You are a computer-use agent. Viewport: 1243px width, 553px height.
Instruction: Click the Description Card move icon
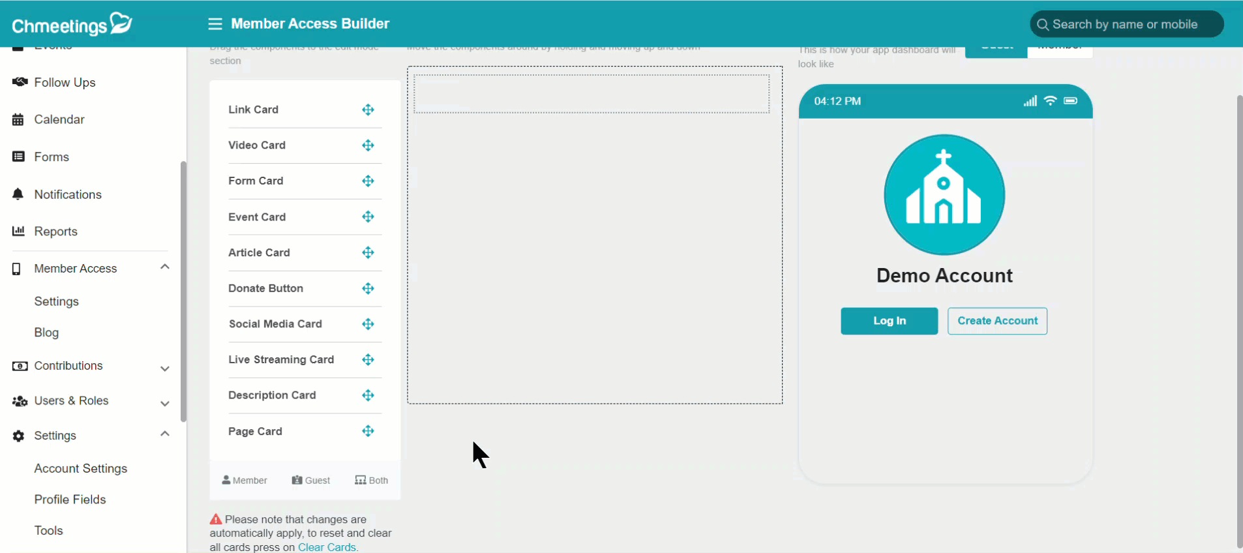pos(368,395)
